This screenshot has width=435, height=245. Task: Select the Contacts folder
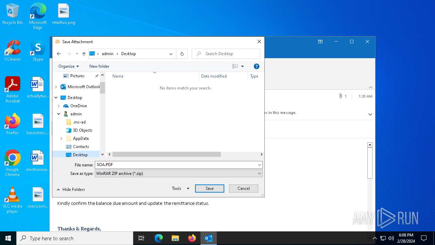[x=81, y=147]
